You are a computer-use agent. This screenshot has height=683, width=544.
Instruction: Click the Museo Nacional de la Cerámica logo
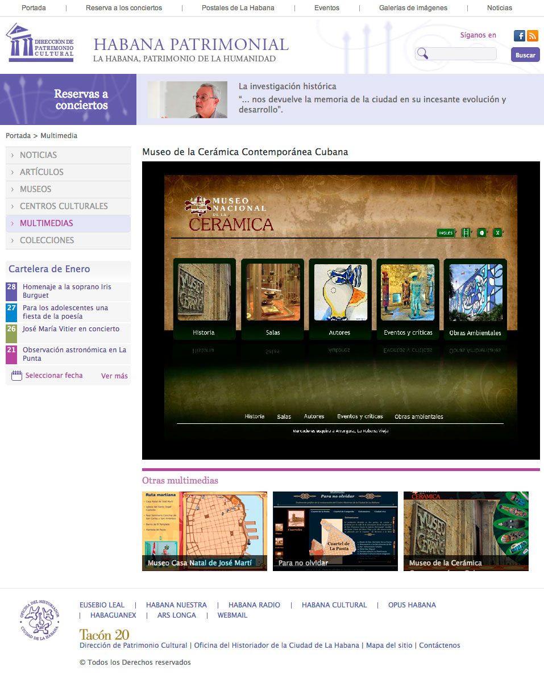229,214
